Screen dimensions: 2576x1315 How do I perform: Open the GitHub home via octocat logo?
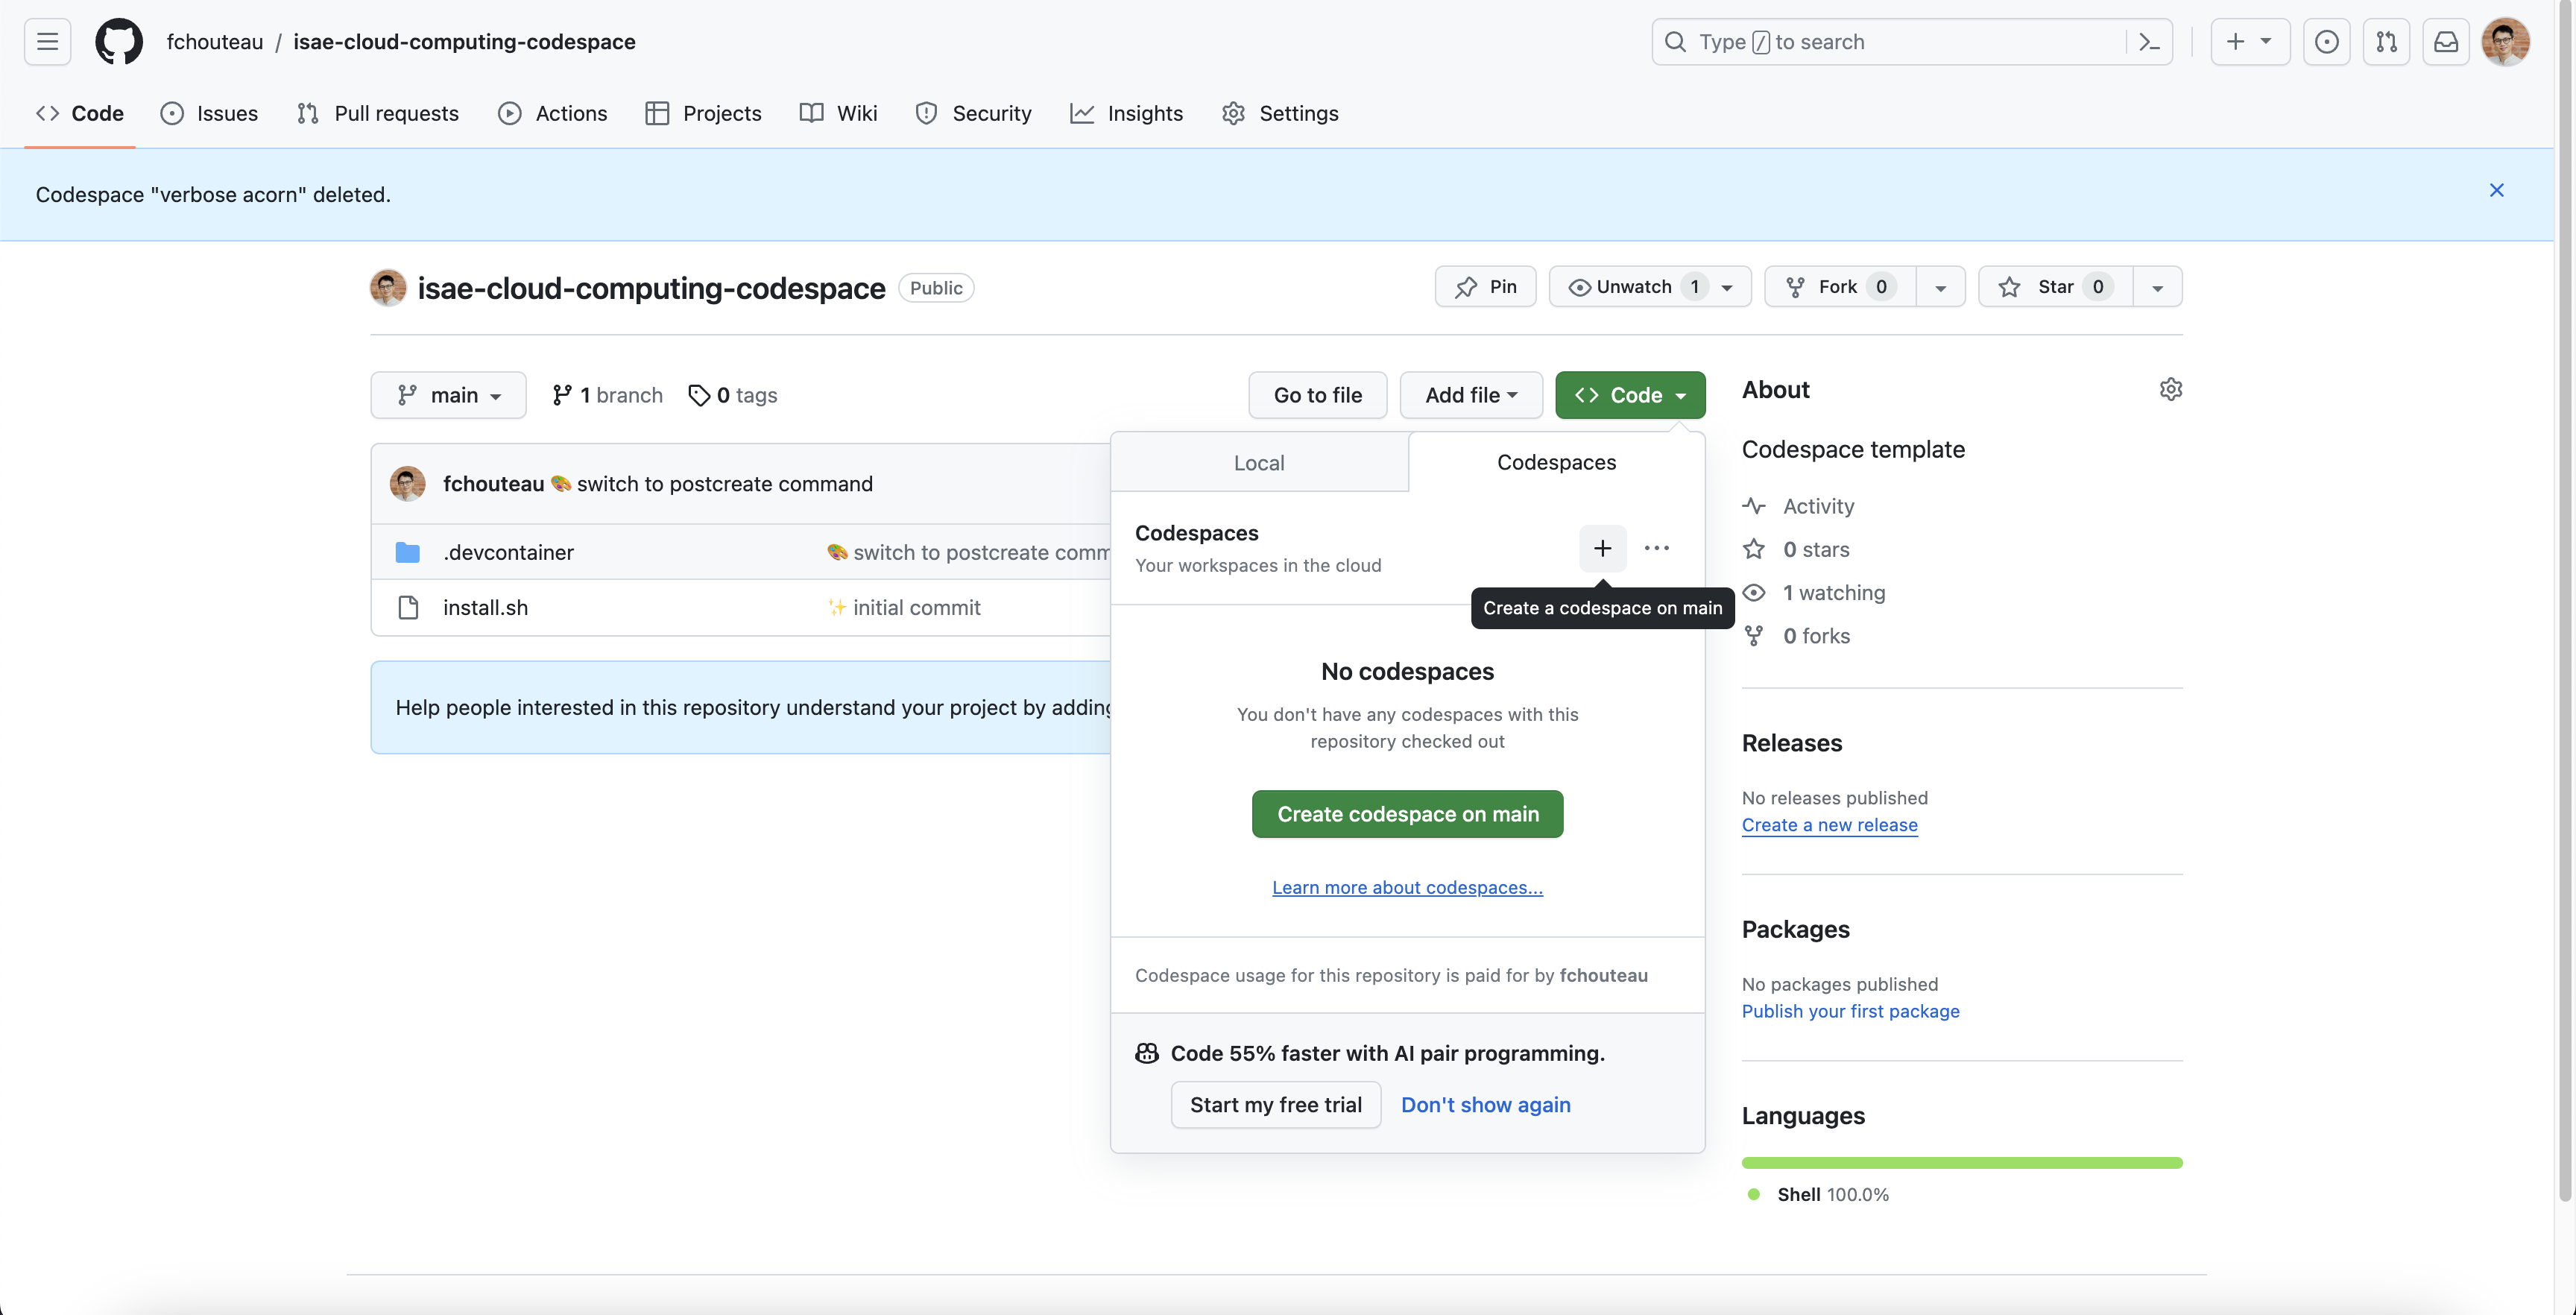point(119,41)
